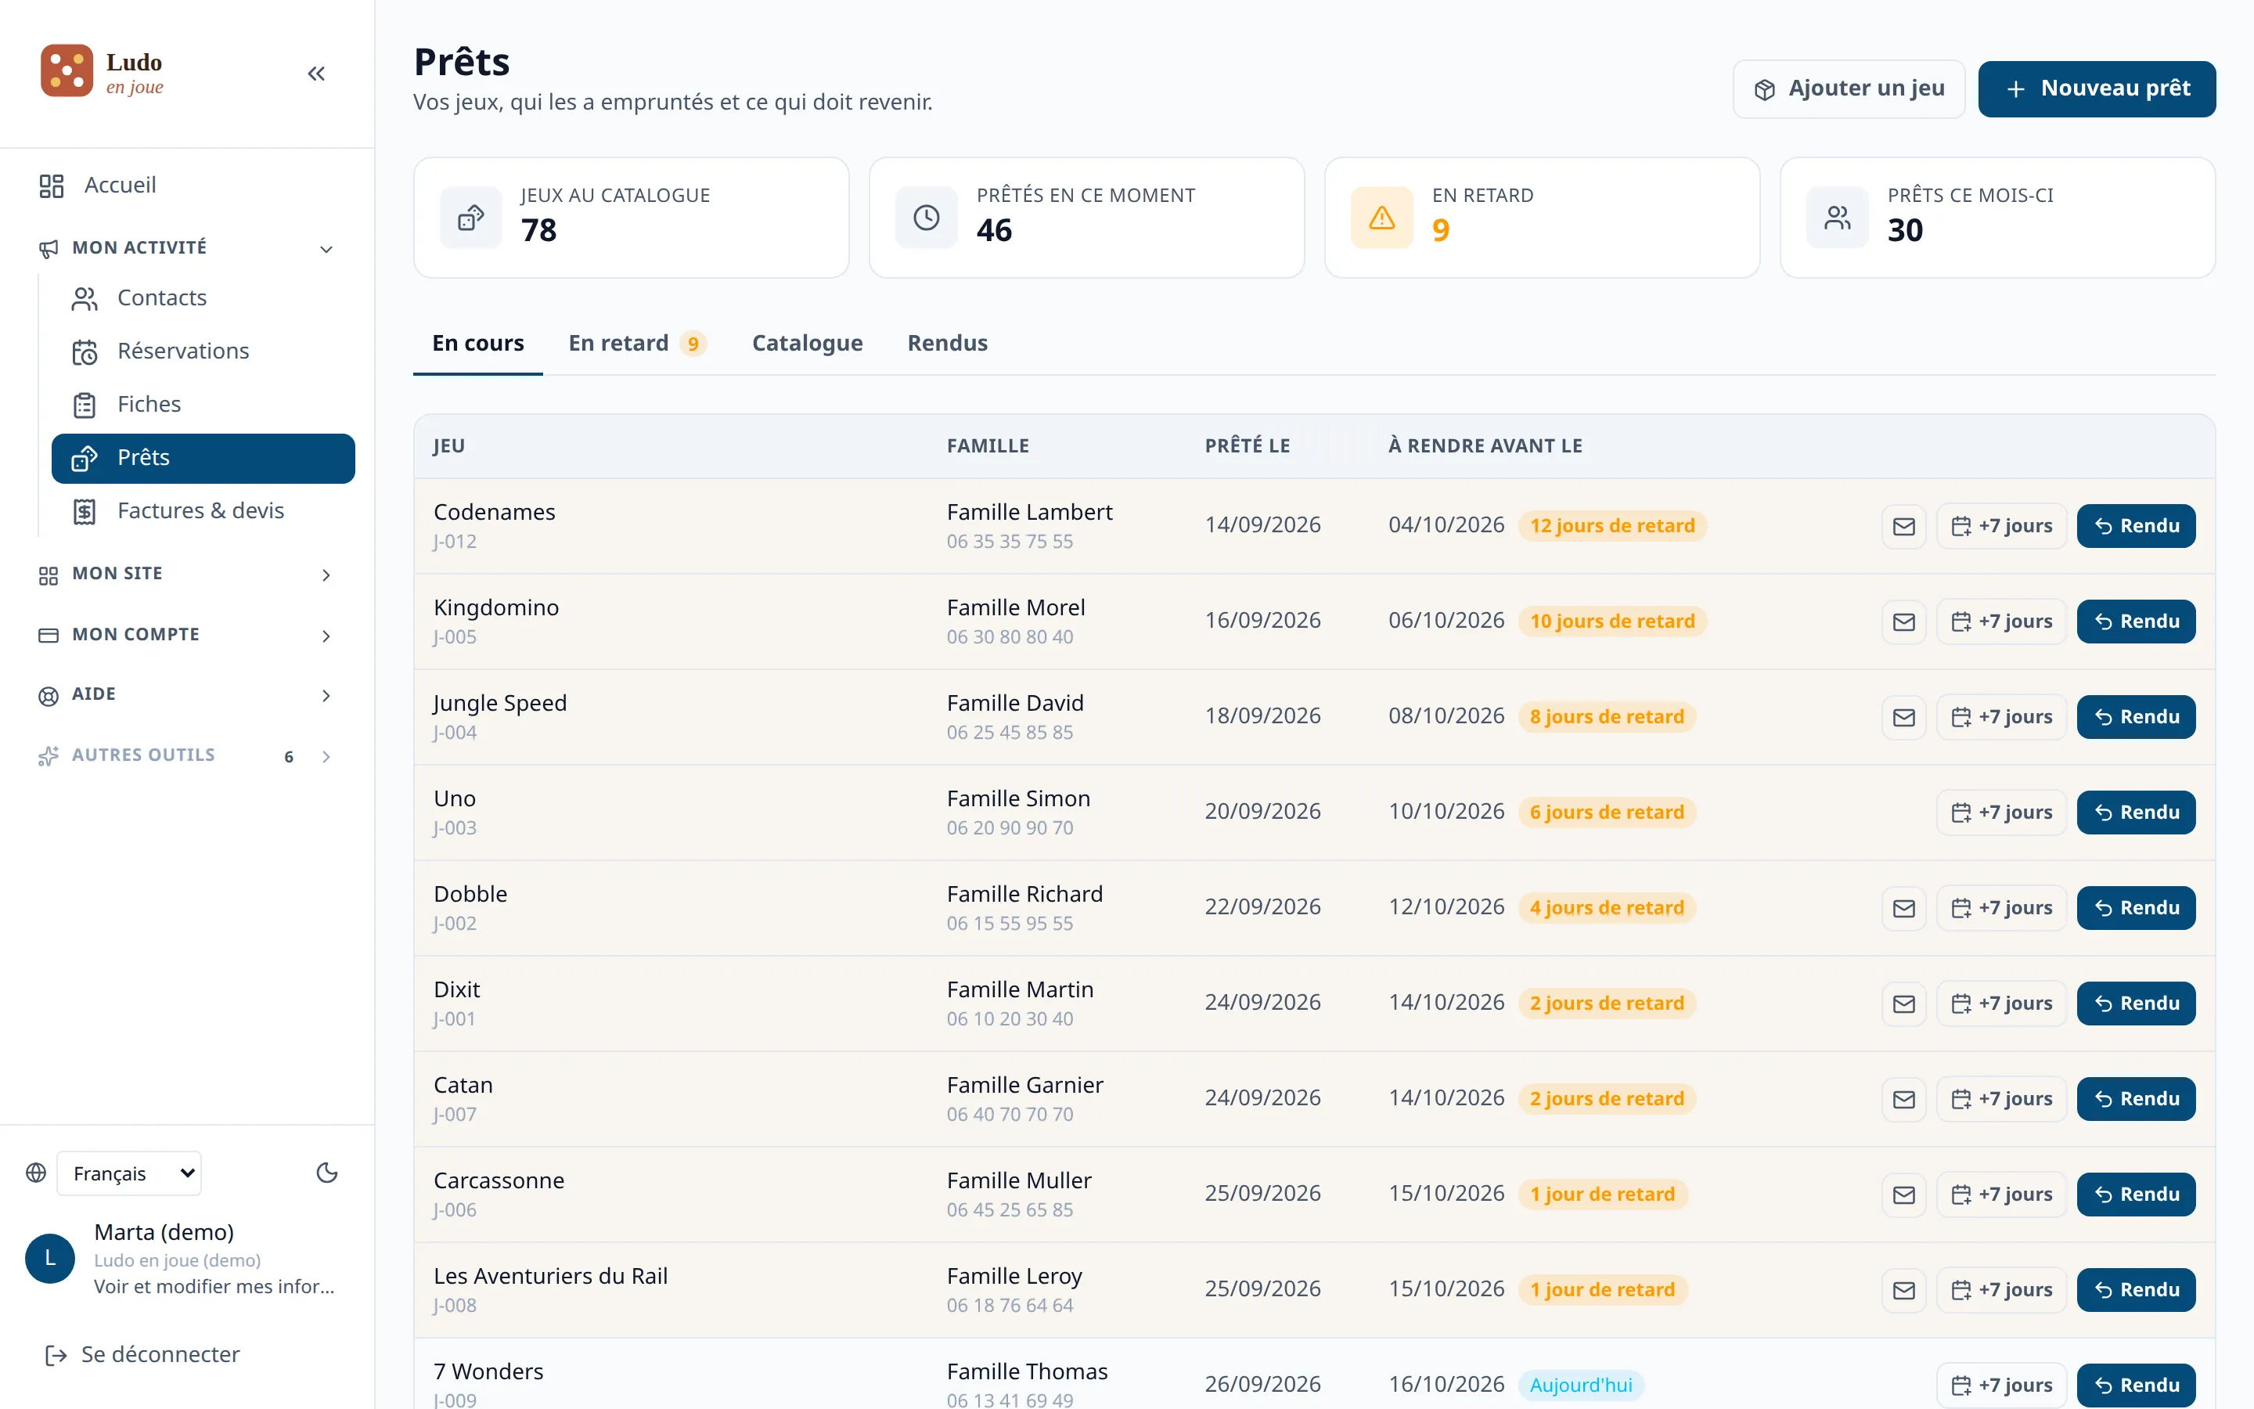Screen dimensions: 2254x1409
Task: Go to Accueil in sidebar
Action: click(x=186, y=186)
